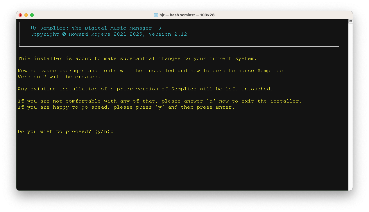Close the terminal window with the red button
Image resolution: width=369 pixels, height=212 pixels.
coord(20,15)
